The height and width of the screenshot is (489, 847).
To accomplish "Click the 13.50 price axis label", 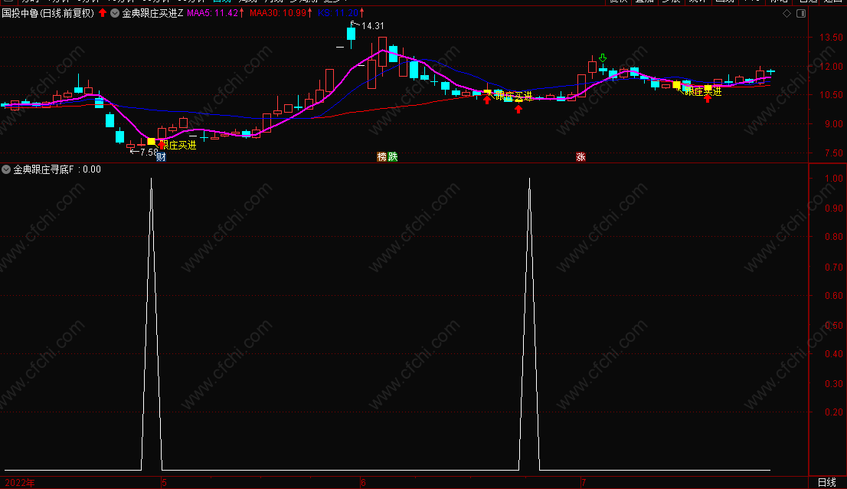I will [x=831, y=38].
